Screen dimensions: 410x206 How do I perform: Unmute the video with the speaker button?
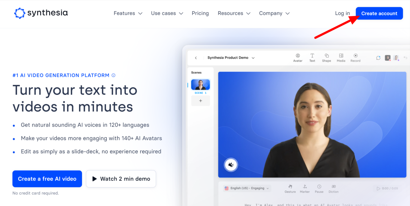coord(231,165)
